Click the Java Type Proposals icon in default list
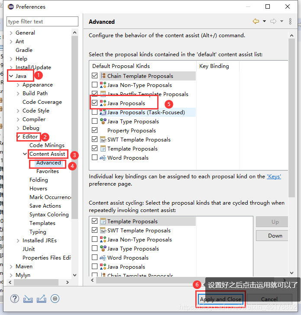This screenshot has width=301, height=315. click(x=103, y=121)
